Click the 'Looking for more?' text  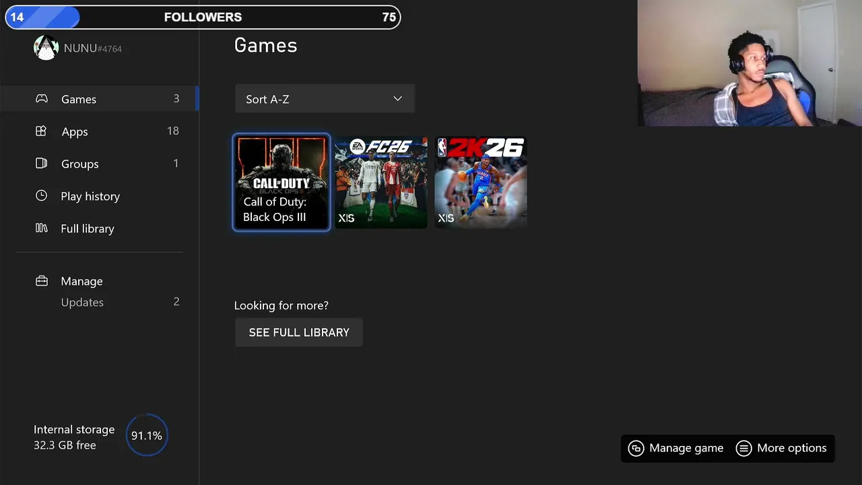281,306
